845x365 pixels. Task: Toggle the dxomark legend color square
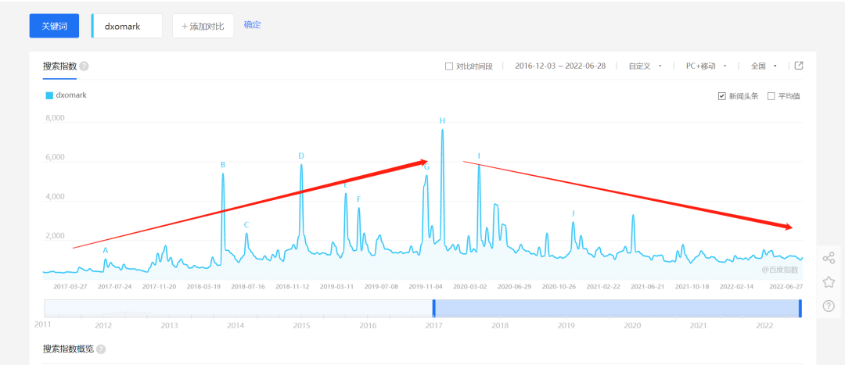pos(49,95)
